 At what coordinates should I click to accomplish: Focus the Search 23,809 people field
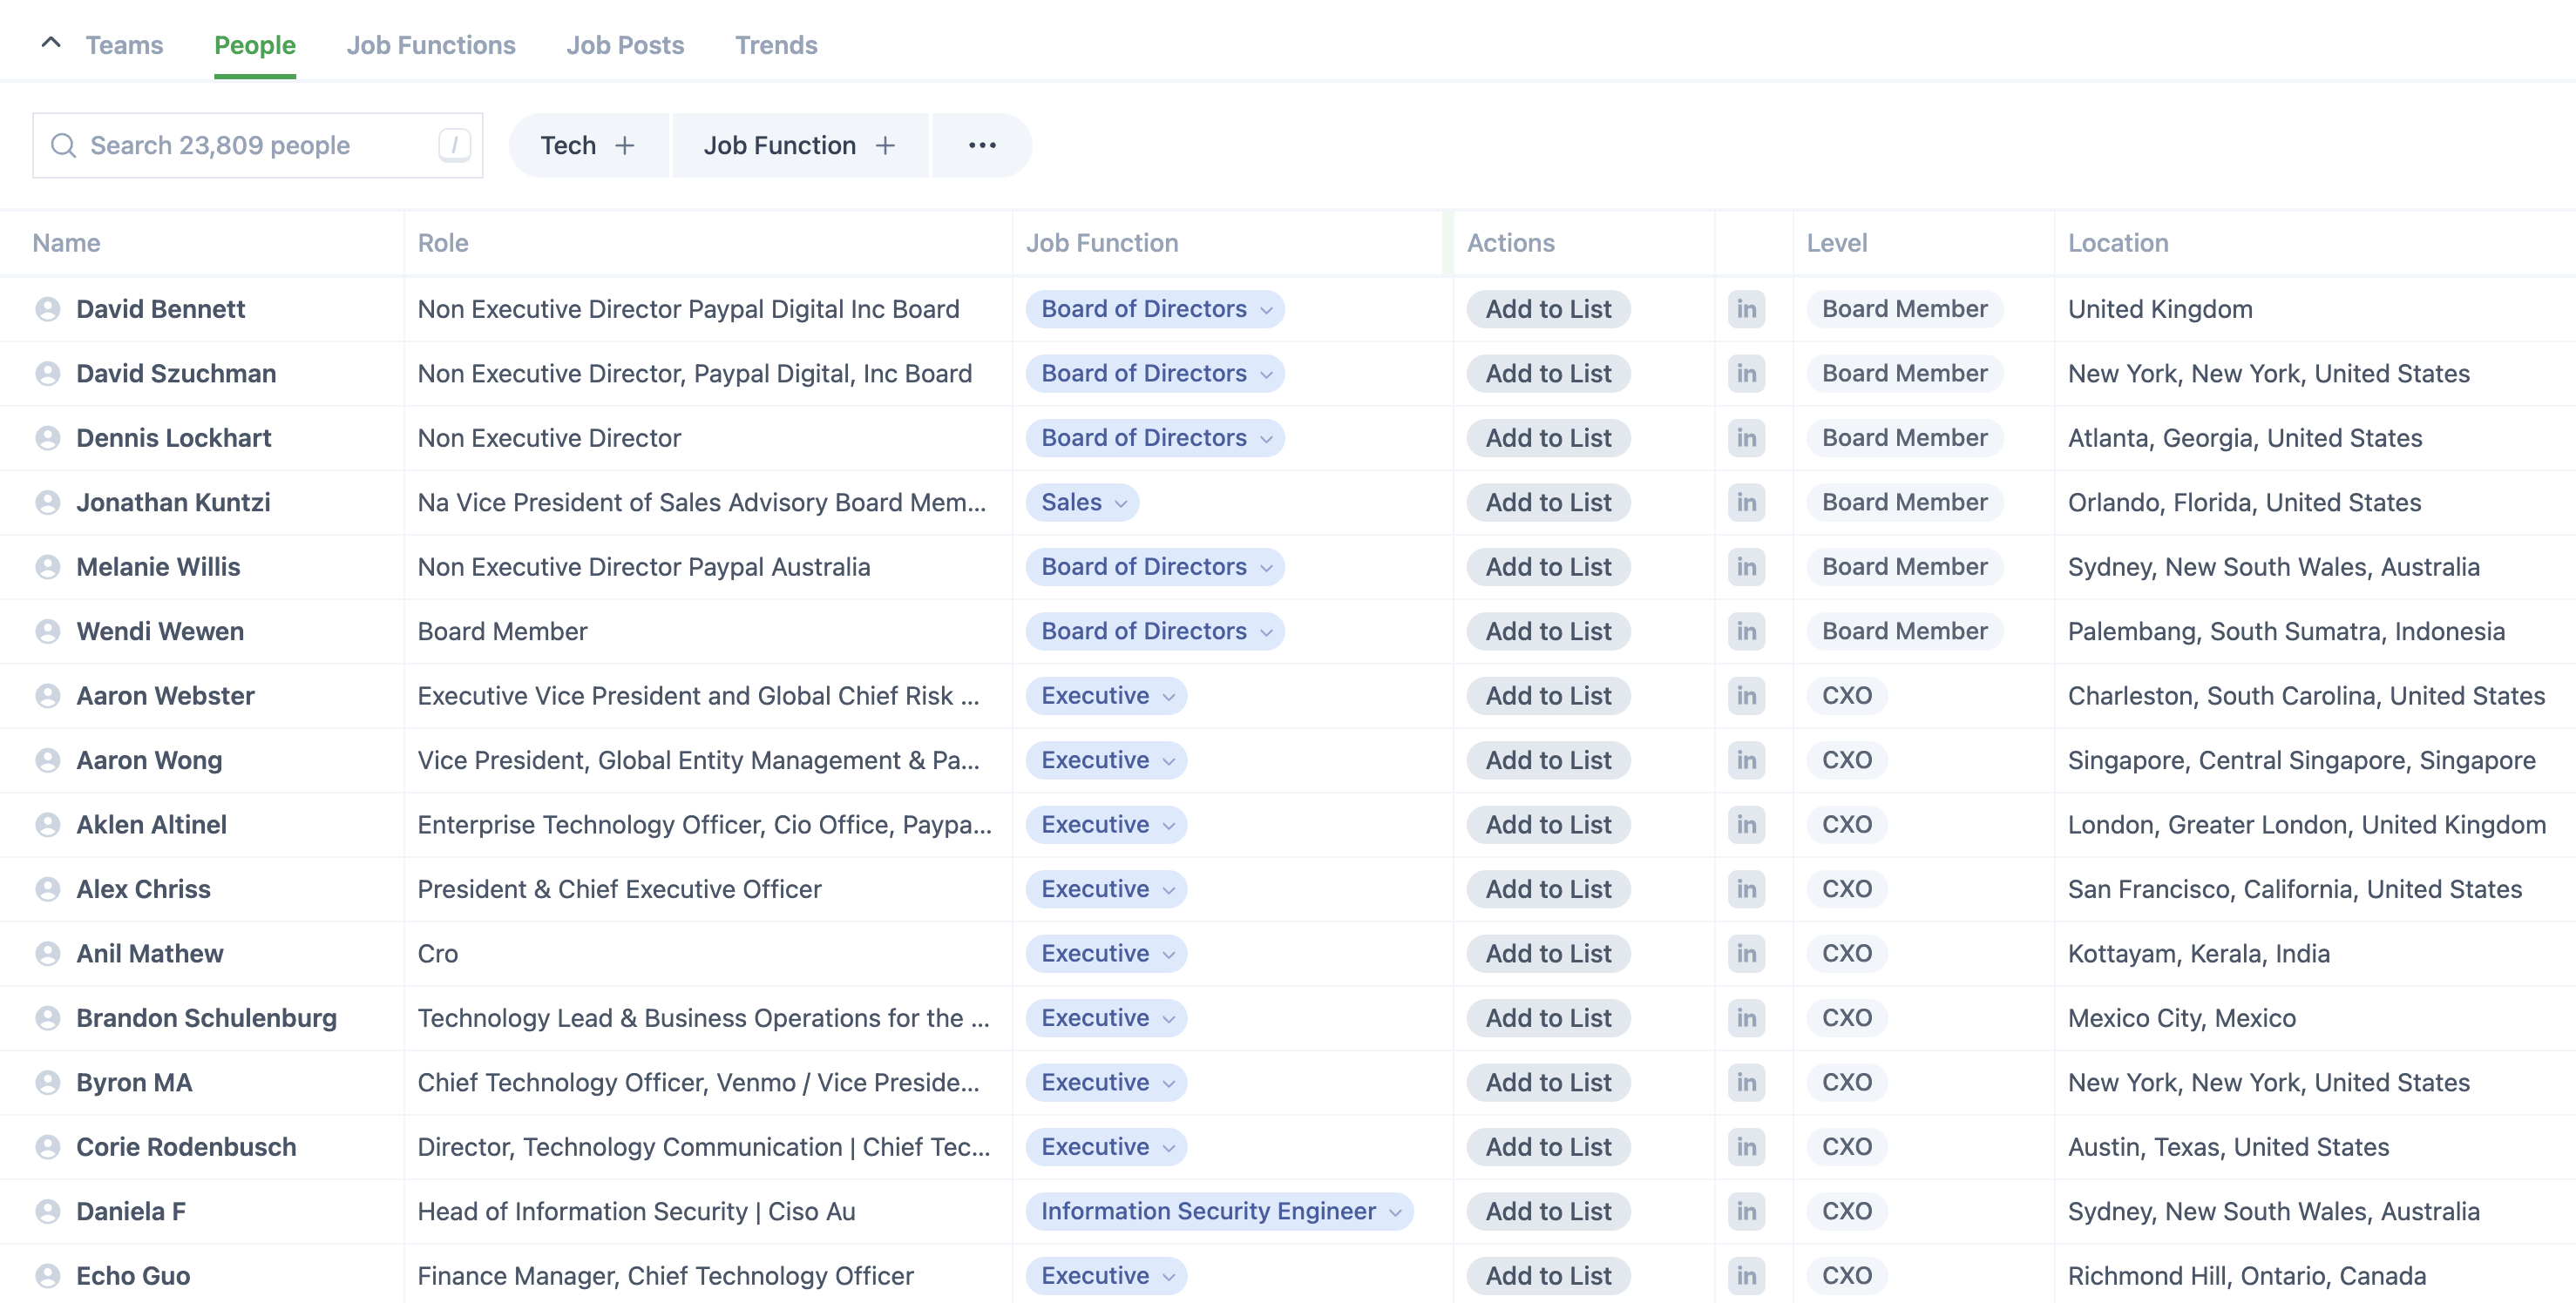pyautogui.click(x=257, y=145)
